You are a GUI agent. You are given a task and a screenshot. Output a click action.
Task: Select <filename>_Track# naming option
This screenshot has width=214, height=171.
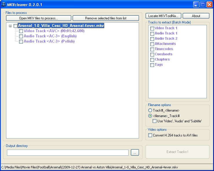tap(150, 116)
